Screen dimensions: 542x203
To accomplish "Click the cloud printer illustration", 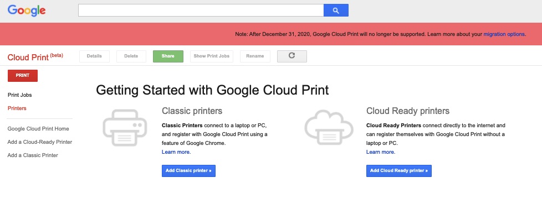I will click(329, 127).
